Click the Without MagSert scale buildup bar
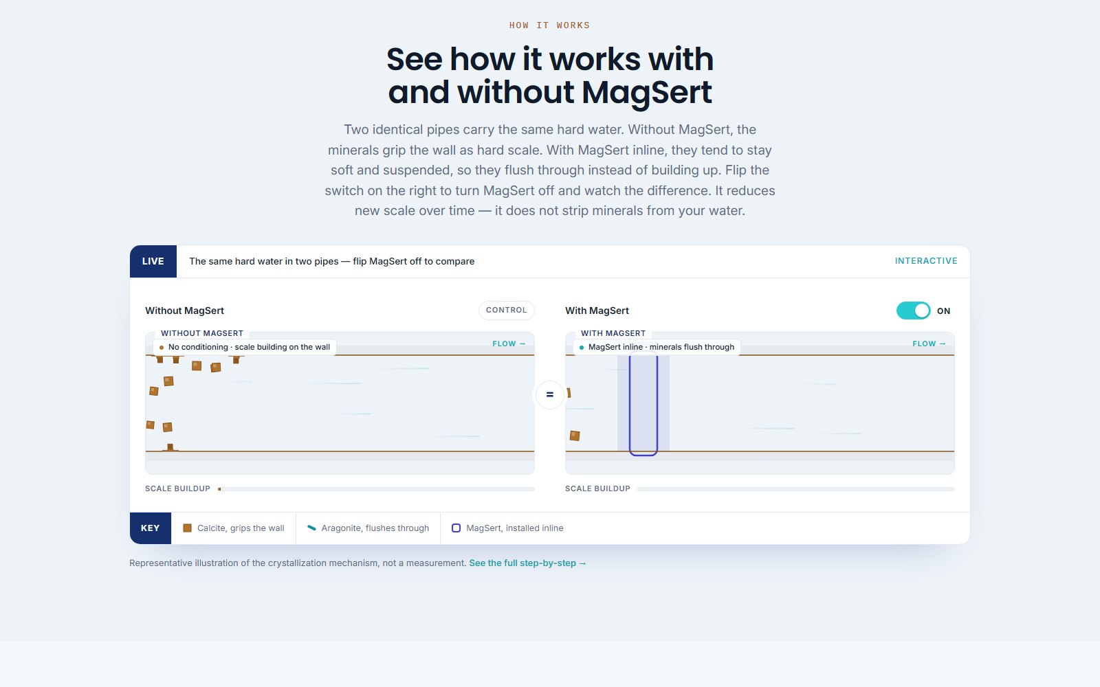Viewport: 1100px width, 687px height. tap(376, 489)
